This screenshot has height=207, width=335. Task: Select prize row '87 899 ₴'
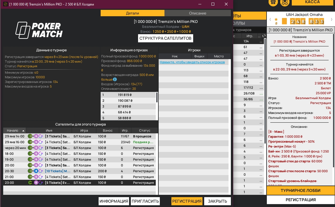128,106
